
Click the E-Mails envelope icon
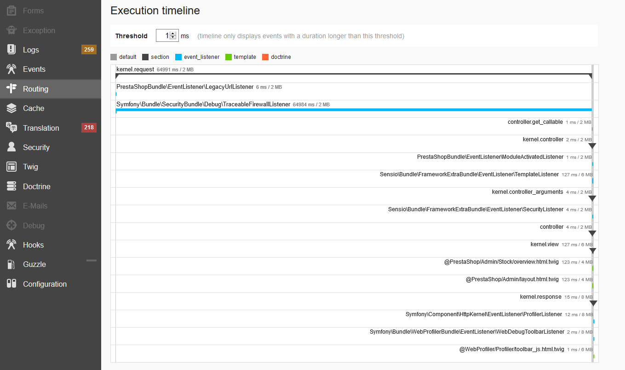coord(11,206)
